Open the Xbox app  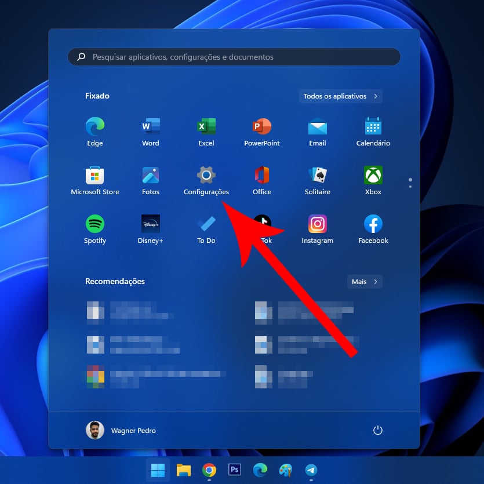373,174
